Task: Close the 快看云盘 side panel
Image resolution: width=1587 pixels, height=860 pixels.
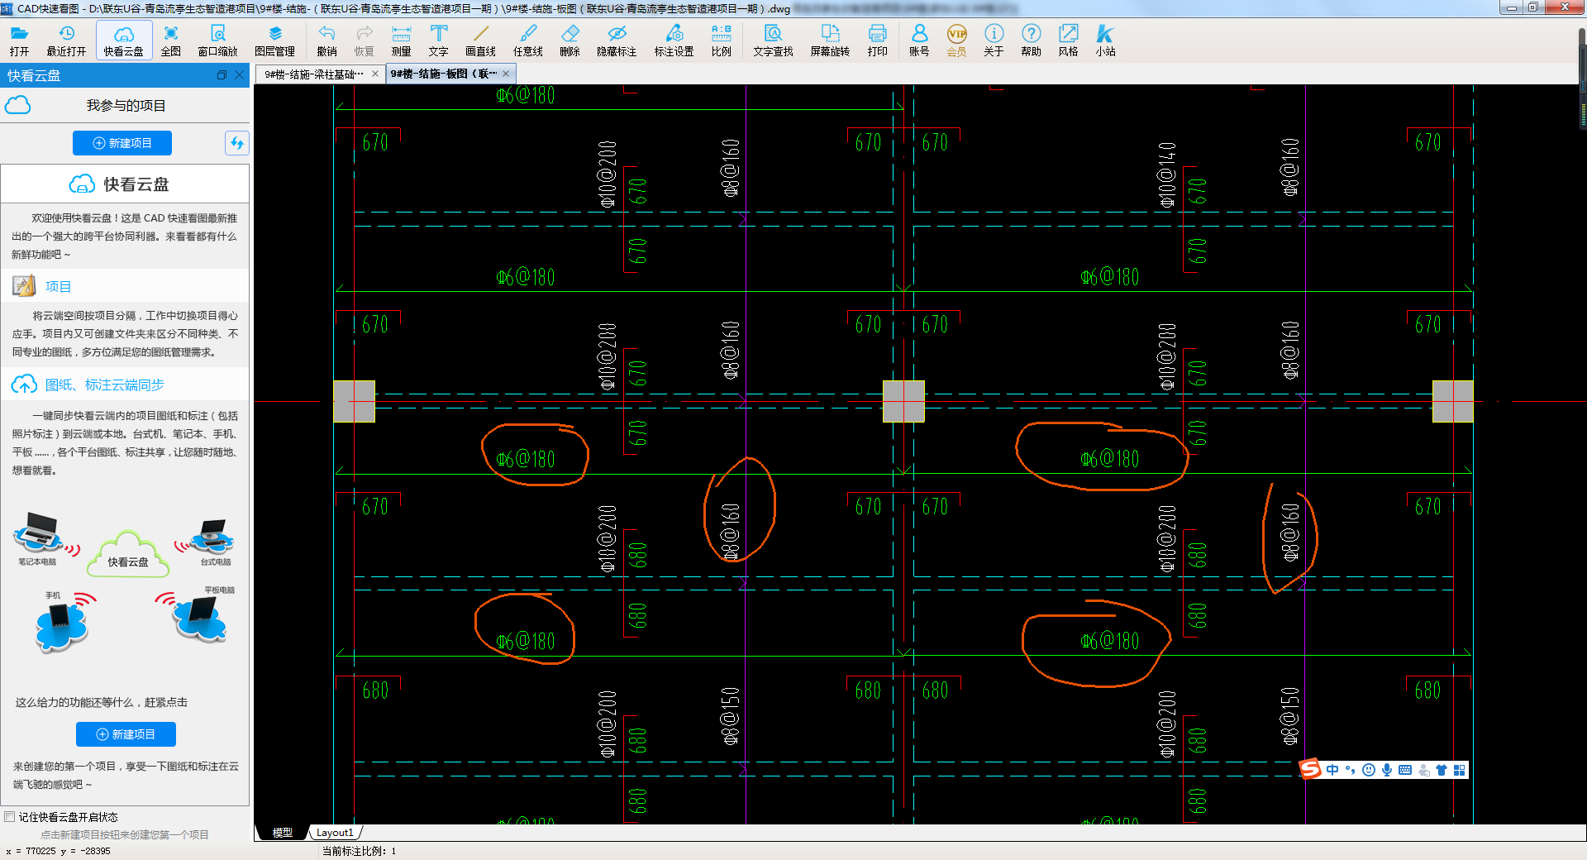Action: (x=240, y=75)
